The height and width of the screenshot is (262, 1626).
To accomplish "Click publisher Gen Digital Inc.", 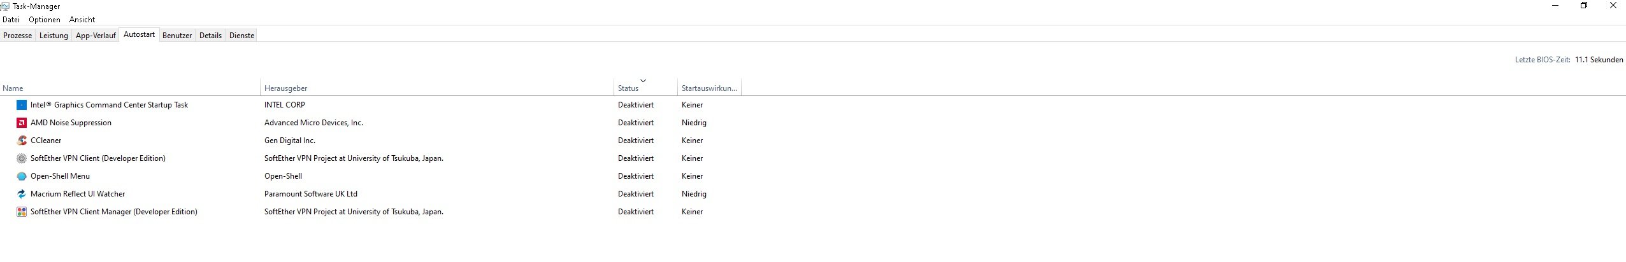I will tap(290, 141).
